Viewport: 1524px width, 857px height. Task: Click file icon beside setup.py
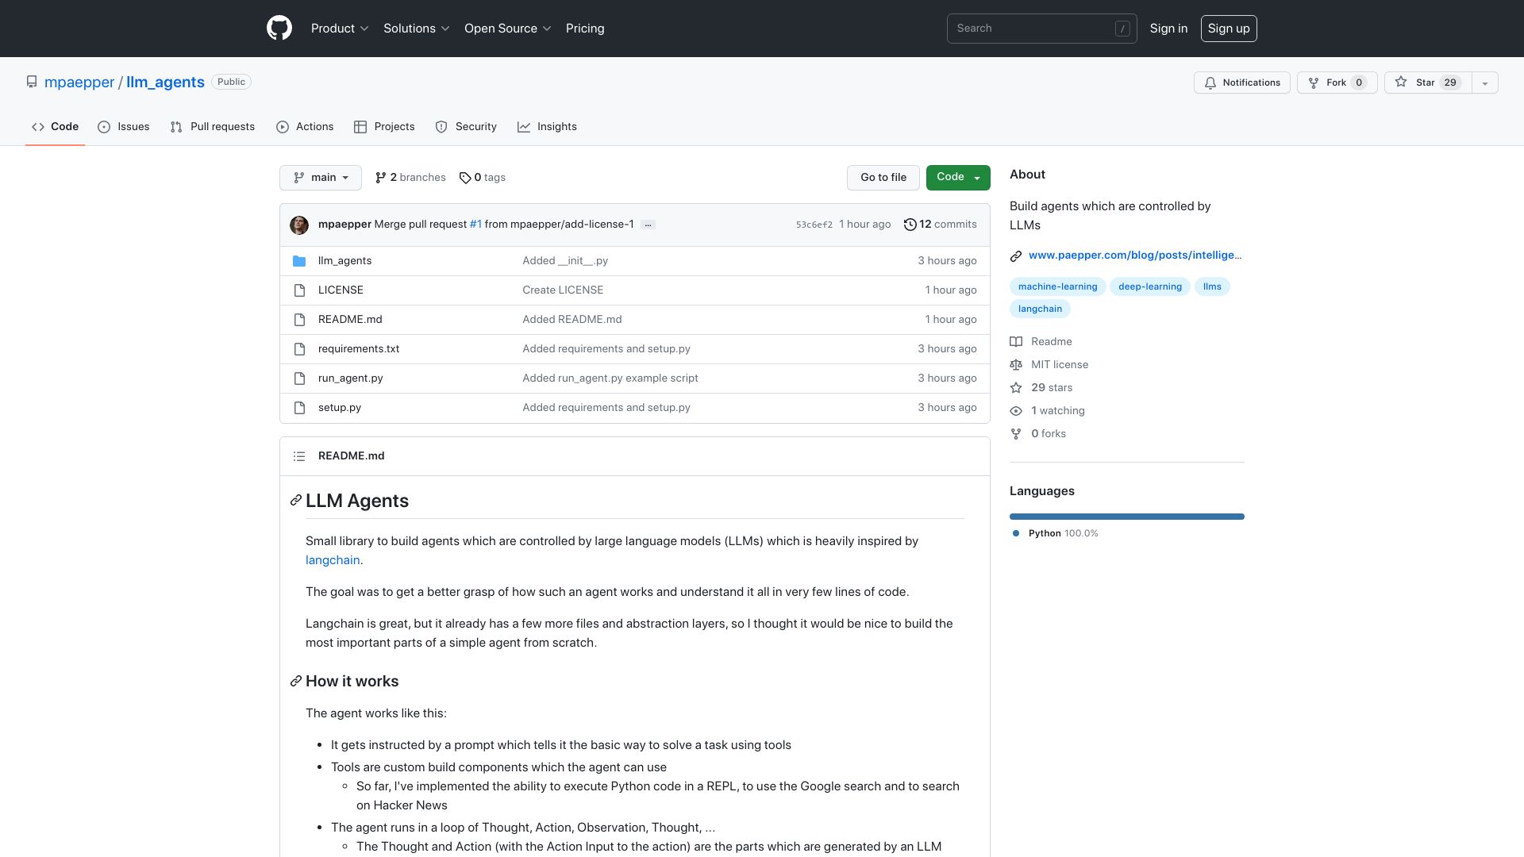[299, 408]
